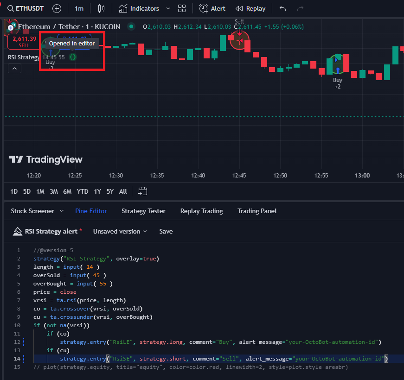Select the 3M date range
This screenshot has width=404, height=380.
[54, 191]
